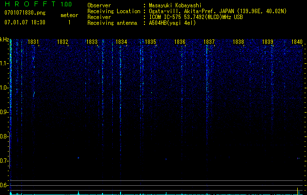
Task: Click the 1840 time marker
Action: click(x=297, y=42)
